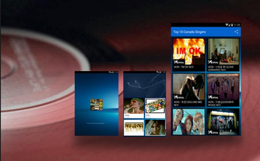This screenshot has height=161, width=260.
Task: Open the artist card showing group of women
Action: 134,127
